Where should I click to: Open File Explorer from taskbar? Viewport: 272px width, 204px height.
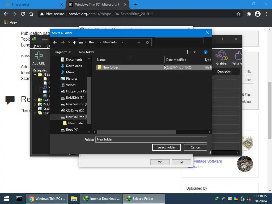pos(74,199)
